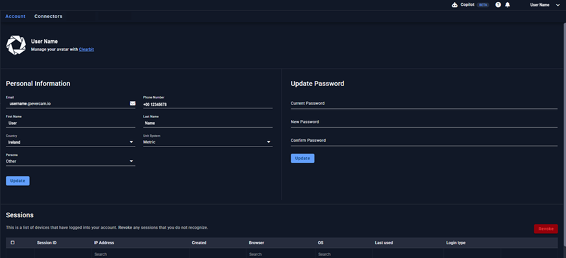Focus the Confirm Password field

point(424,141)
